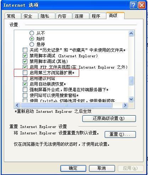The image size is (148, 175).
Task: Close the Internet 选项 dialog window
Action: click(x=142, y=5)
